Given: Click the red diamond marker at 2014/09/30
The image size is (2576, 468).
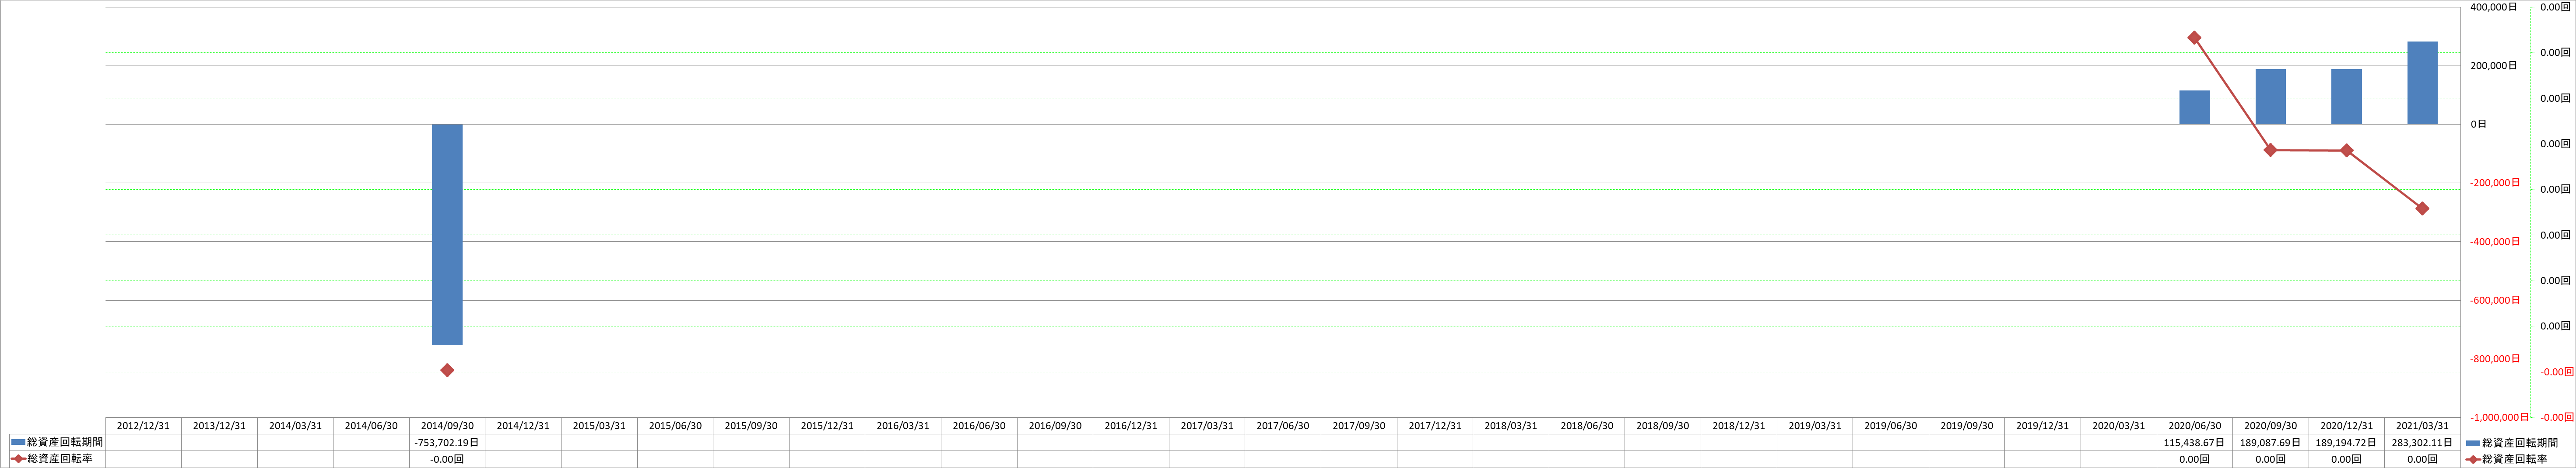Looking at the screenshot, I should [447, 370].
